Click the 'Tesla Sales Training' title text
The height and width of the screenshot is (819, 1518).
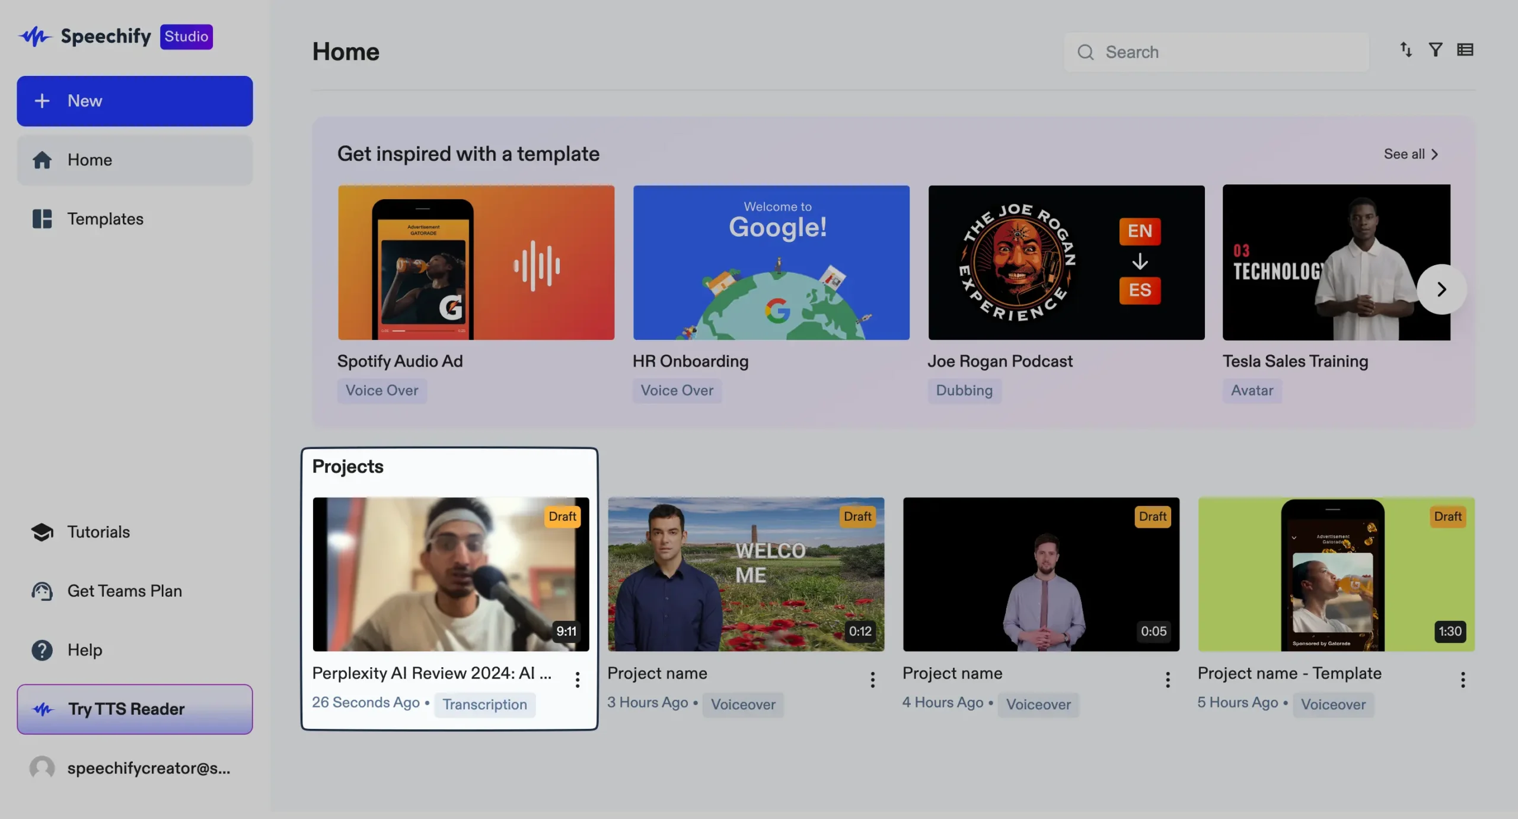[1296, 361]
